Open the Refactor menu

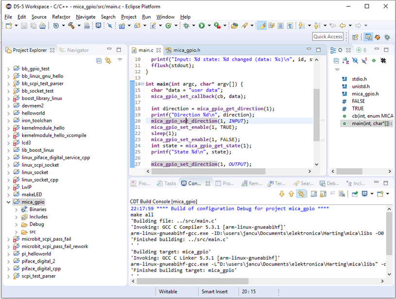click(61, 17)
